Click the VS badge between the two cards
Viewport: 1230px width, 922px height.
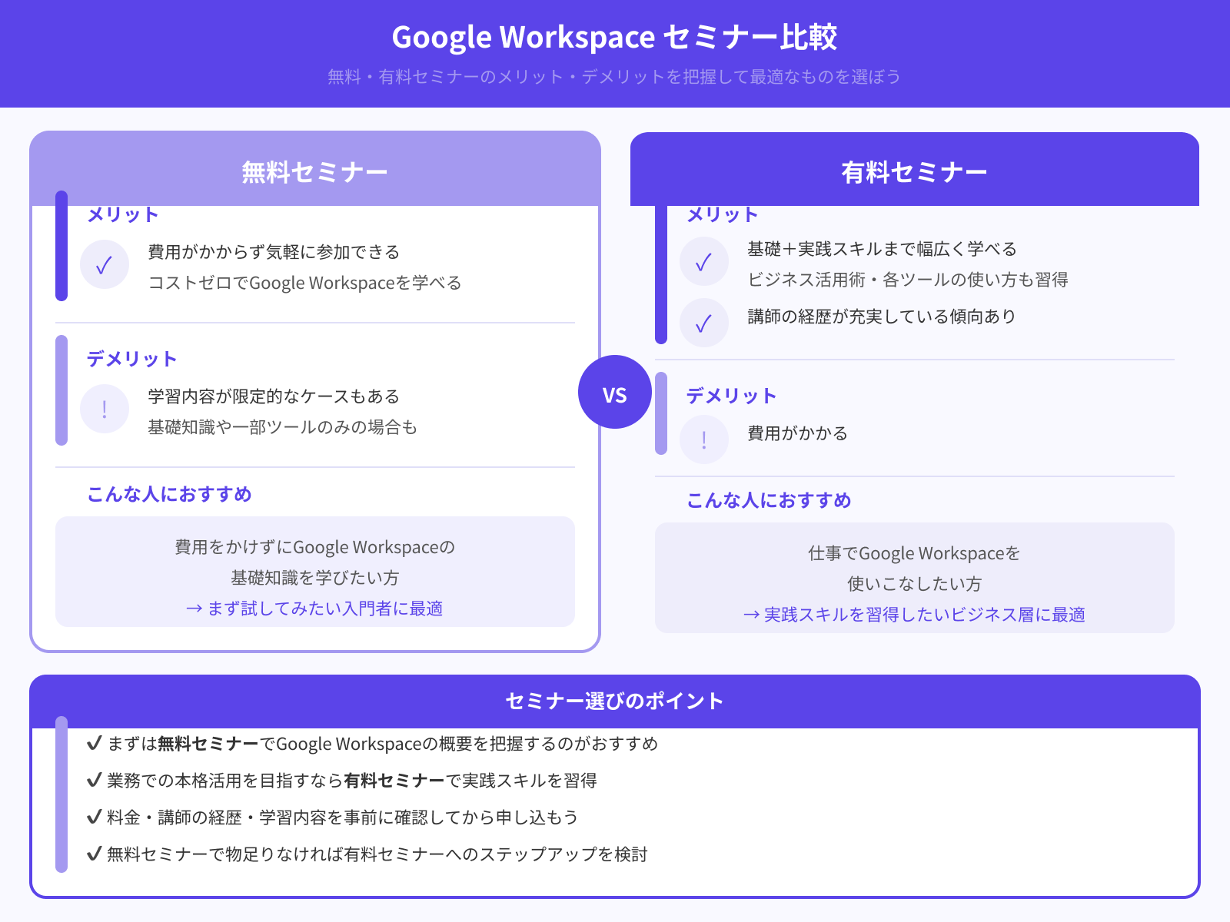point(615,393)
